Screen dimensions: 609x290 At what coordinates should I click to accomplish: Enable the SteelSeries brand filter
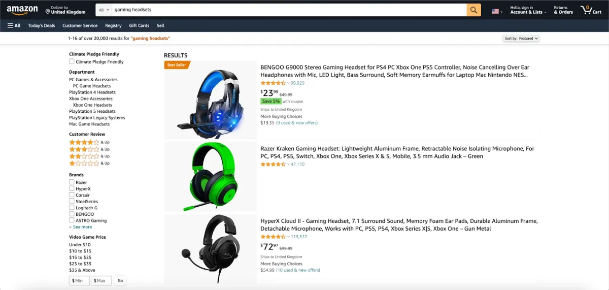click(x=72, y=201)
